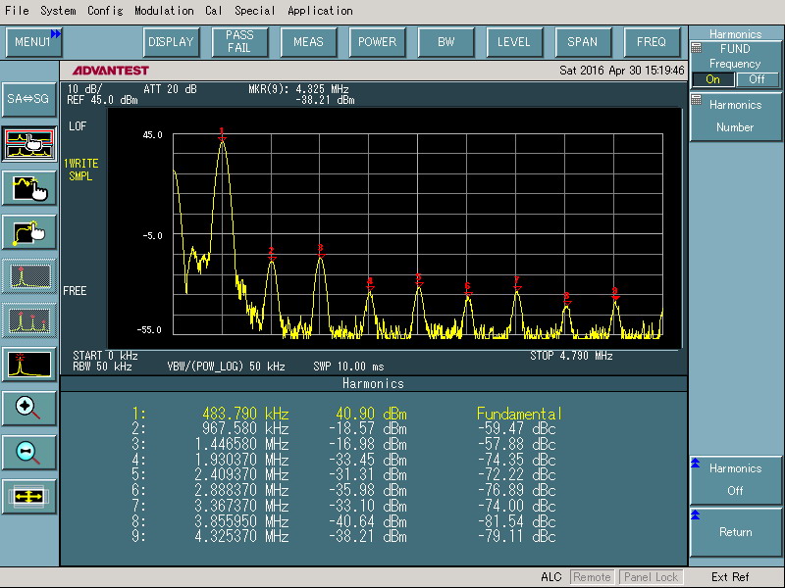This screenshot has height=588, width=785.
Task: Select the multiple peaks display icon
Action: pos(28,320)
